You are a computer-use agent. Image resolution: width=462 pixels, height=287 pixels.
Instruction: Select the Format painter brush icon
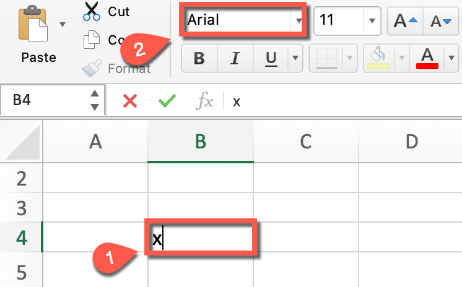pyautogui.click(x=92, y=68)
